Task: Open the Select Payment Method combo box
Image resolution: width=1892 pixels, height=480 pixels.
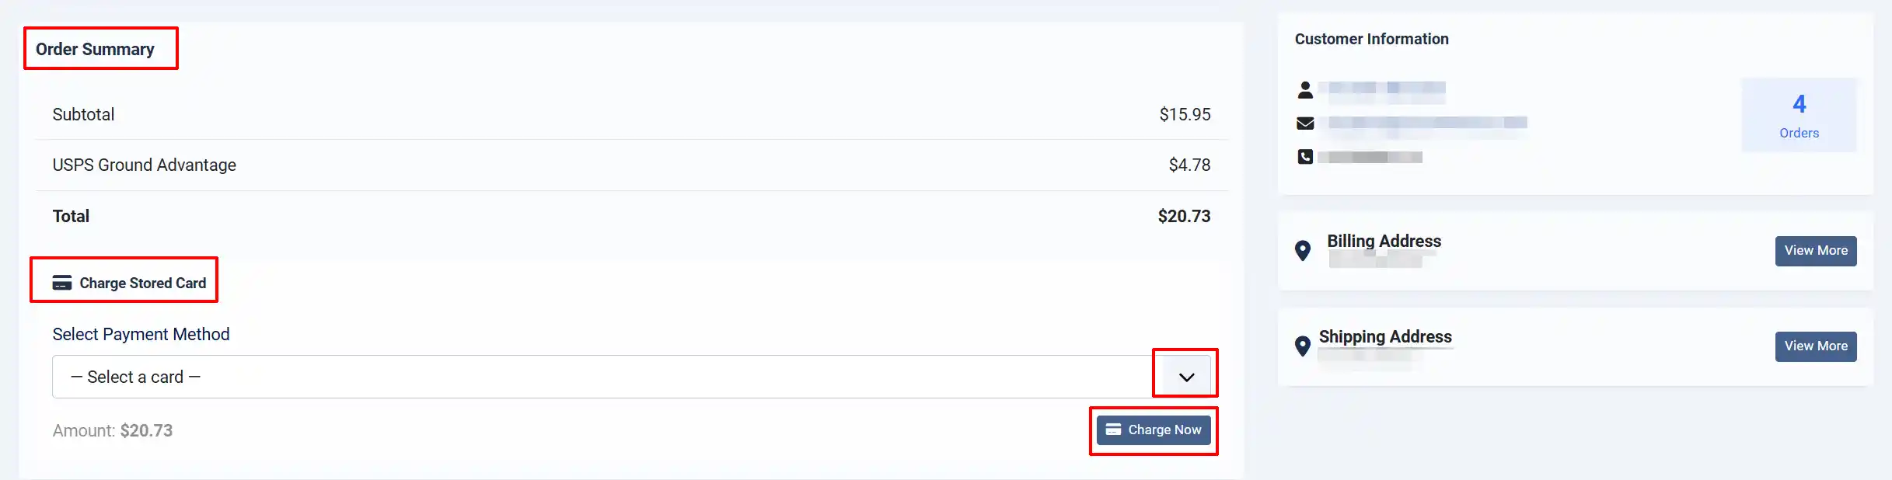Action: [x=631, y=377]
